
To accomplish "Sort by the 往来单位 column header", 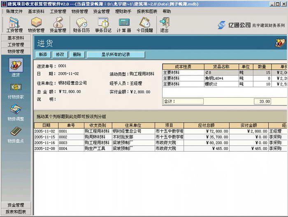I will click(133, 126).
